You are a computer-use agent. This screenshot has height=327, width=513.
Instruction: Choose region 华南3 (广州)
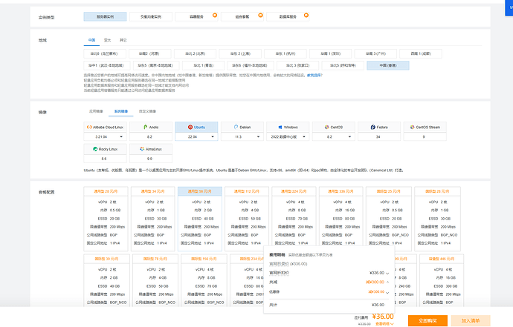[x=375, y=53]
